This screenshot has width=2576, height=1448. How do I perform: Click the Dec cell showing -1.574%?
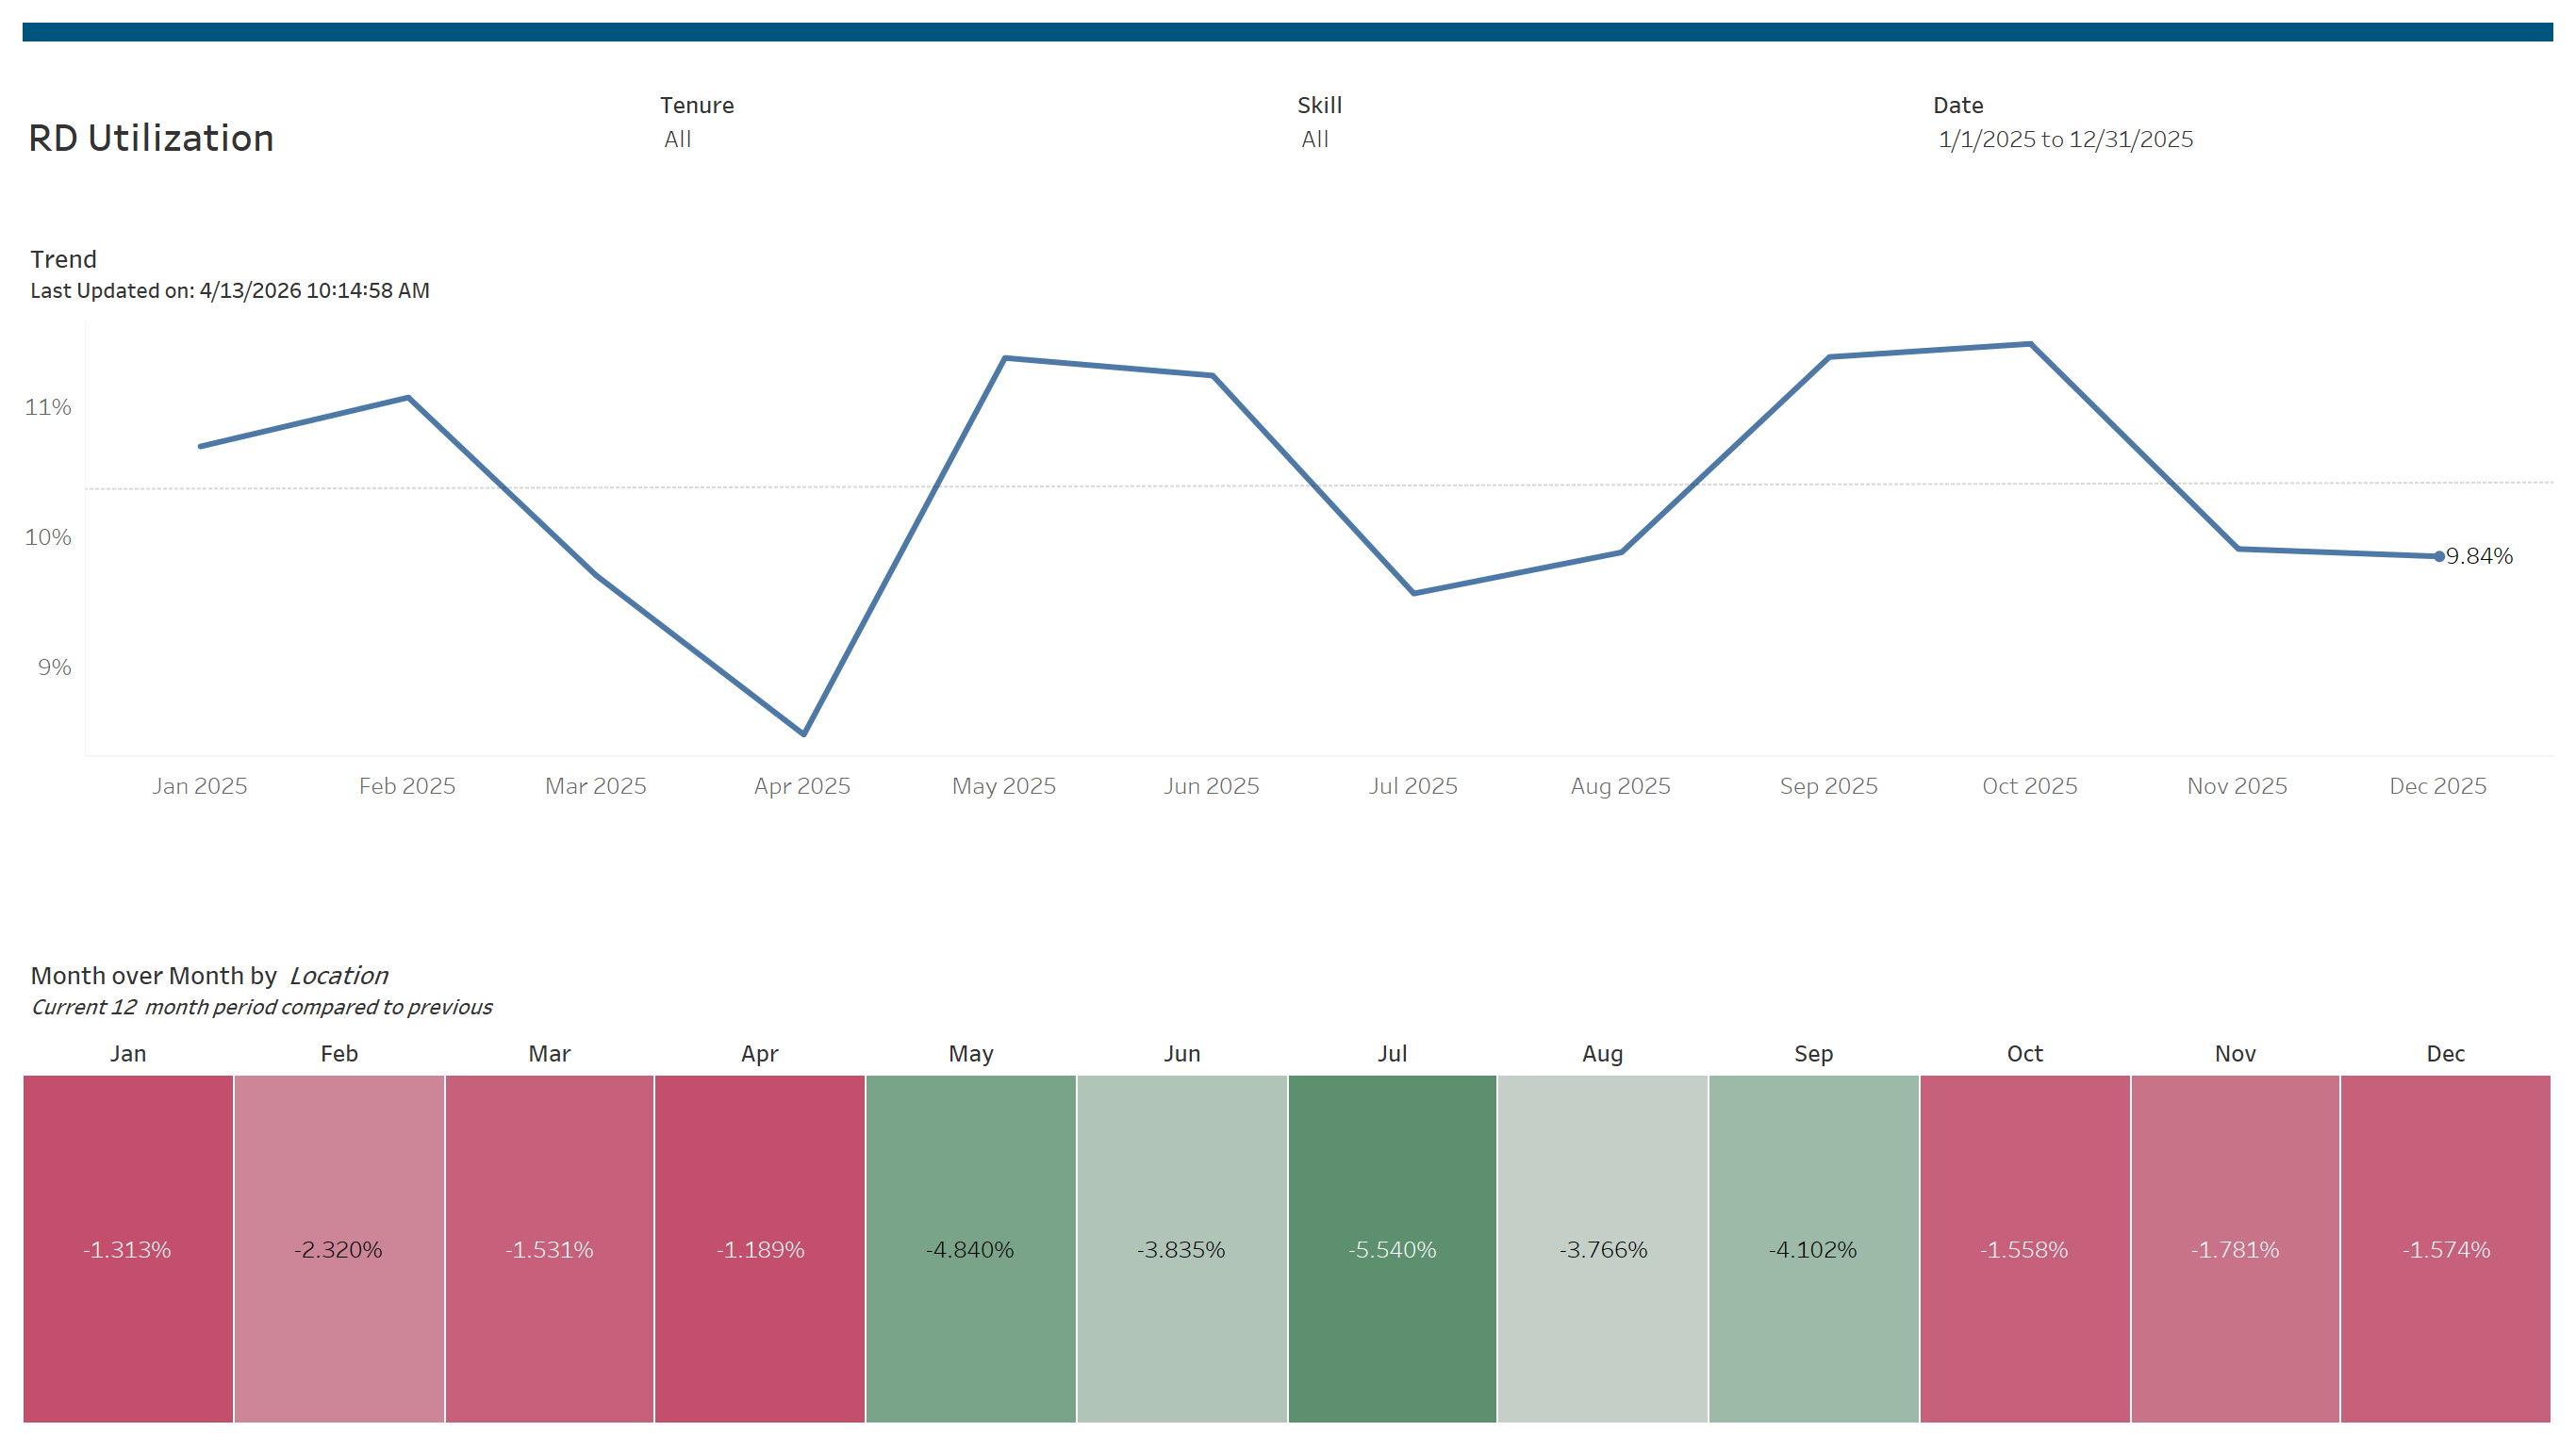pyautogui.click(x=2446, y=1248)
